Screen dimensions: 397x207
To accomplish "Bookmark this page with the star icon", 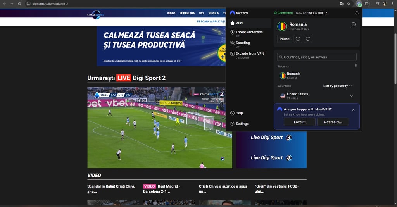I will click(349, 4).
